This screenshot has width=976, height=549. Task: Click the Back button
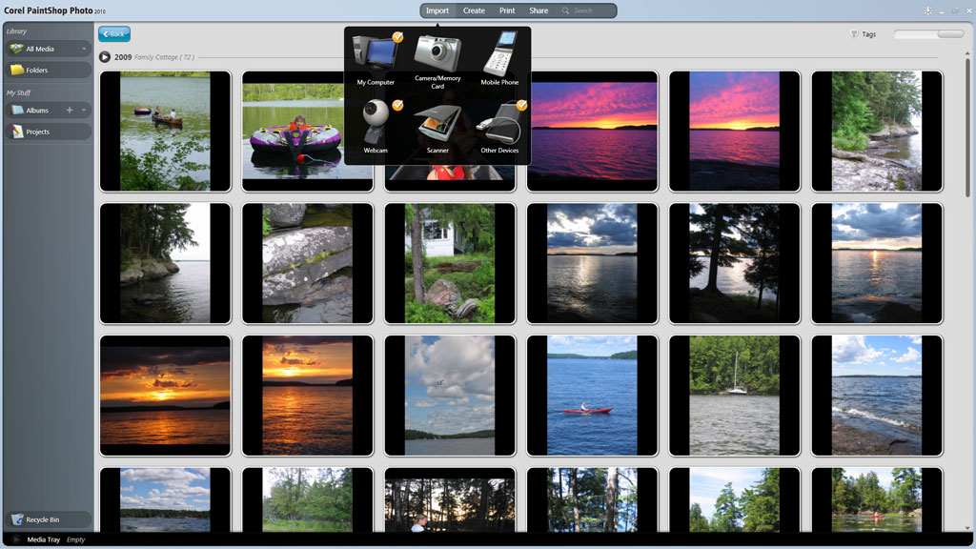(x=114, y=34)
